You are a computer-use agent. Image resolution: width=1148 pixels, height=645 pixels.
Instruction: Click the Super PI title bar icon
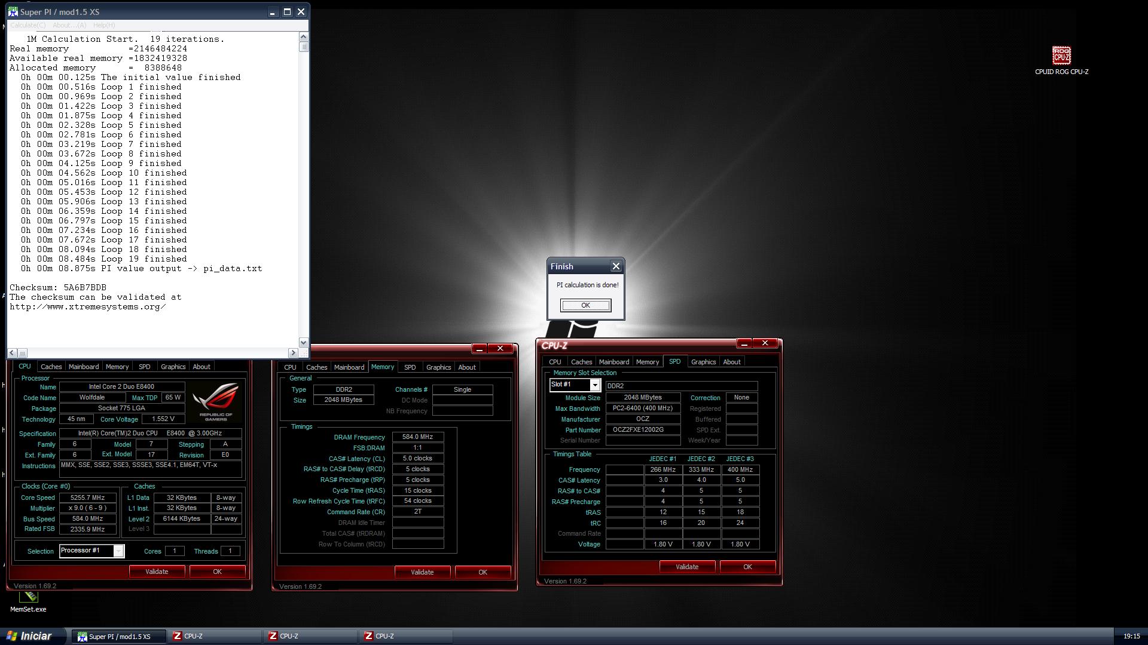pos(13,12)
